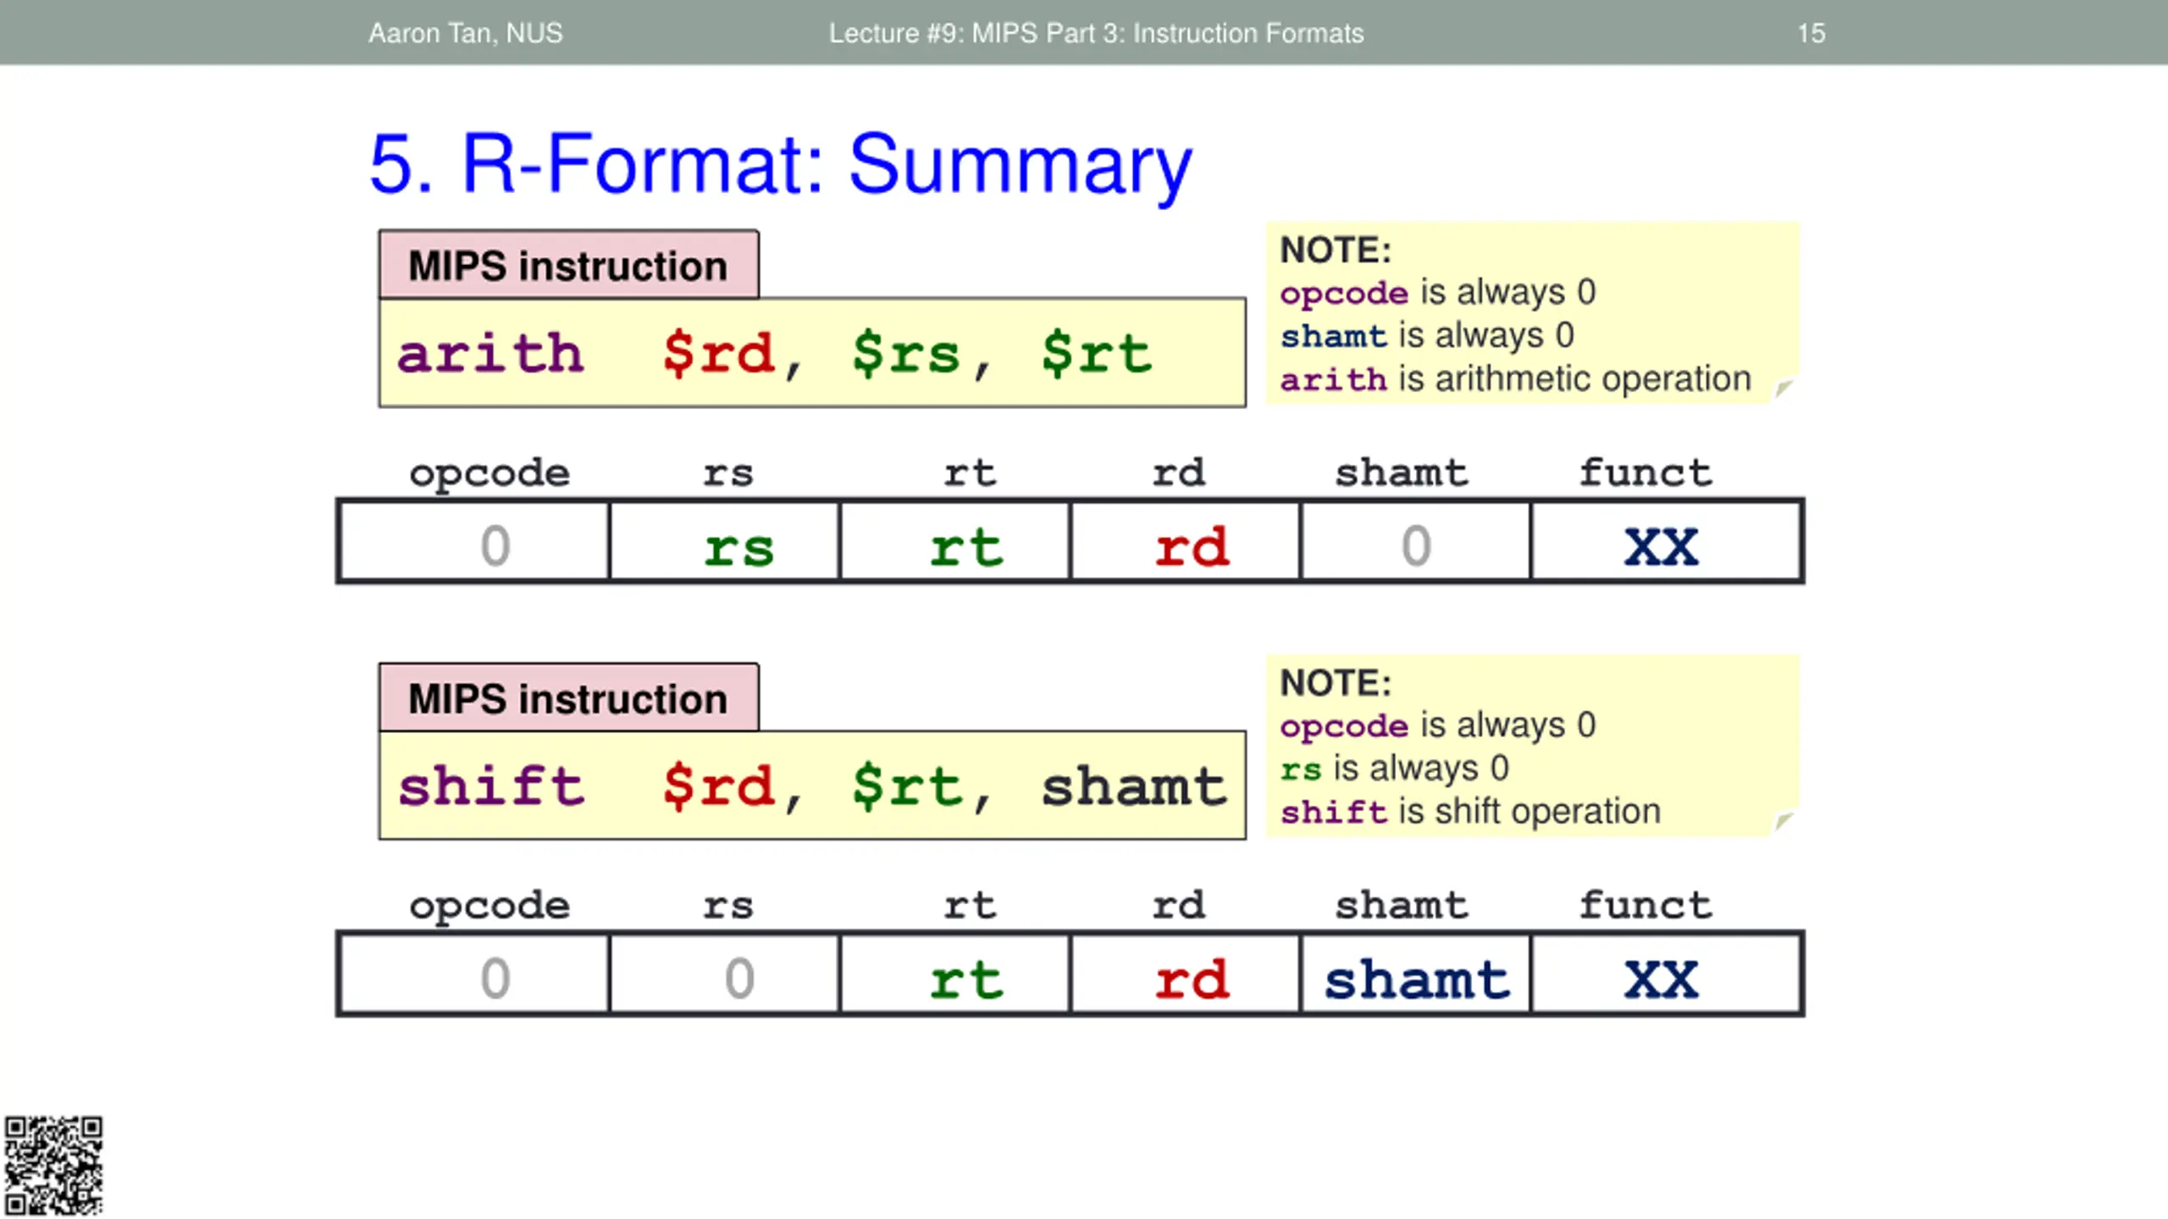Click 'shift is shift operation' note line
This screenshot has width=2168, height=1219.
click(1470, 812)
